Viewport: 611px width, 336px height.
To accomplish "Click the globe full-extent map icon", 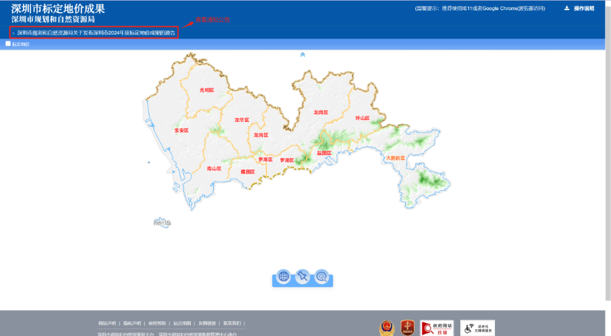I will coord(284,276).
